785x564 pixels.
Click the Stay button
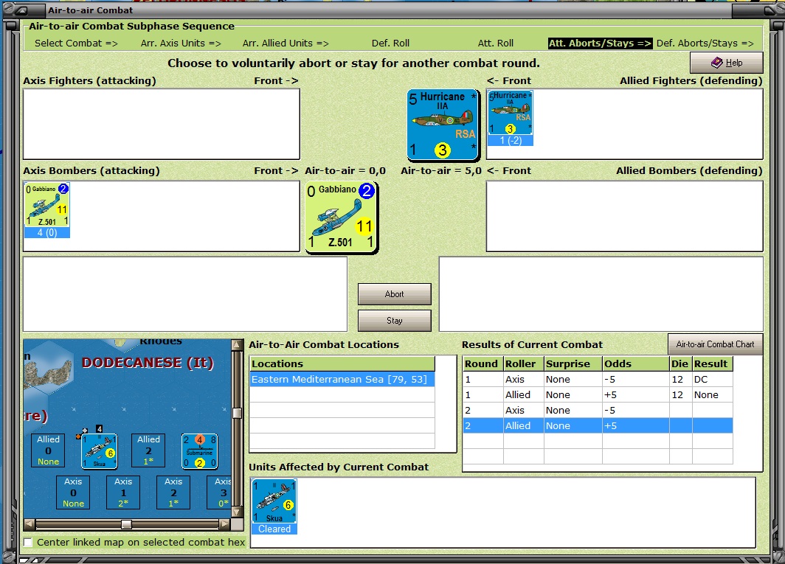point(394,320)
